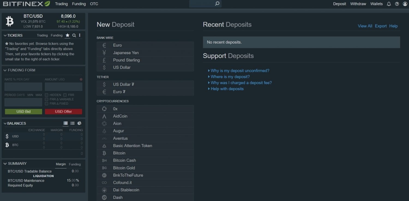Open the help question mark icon
Viewport: 409px width, 201px height.
[397, 4]
